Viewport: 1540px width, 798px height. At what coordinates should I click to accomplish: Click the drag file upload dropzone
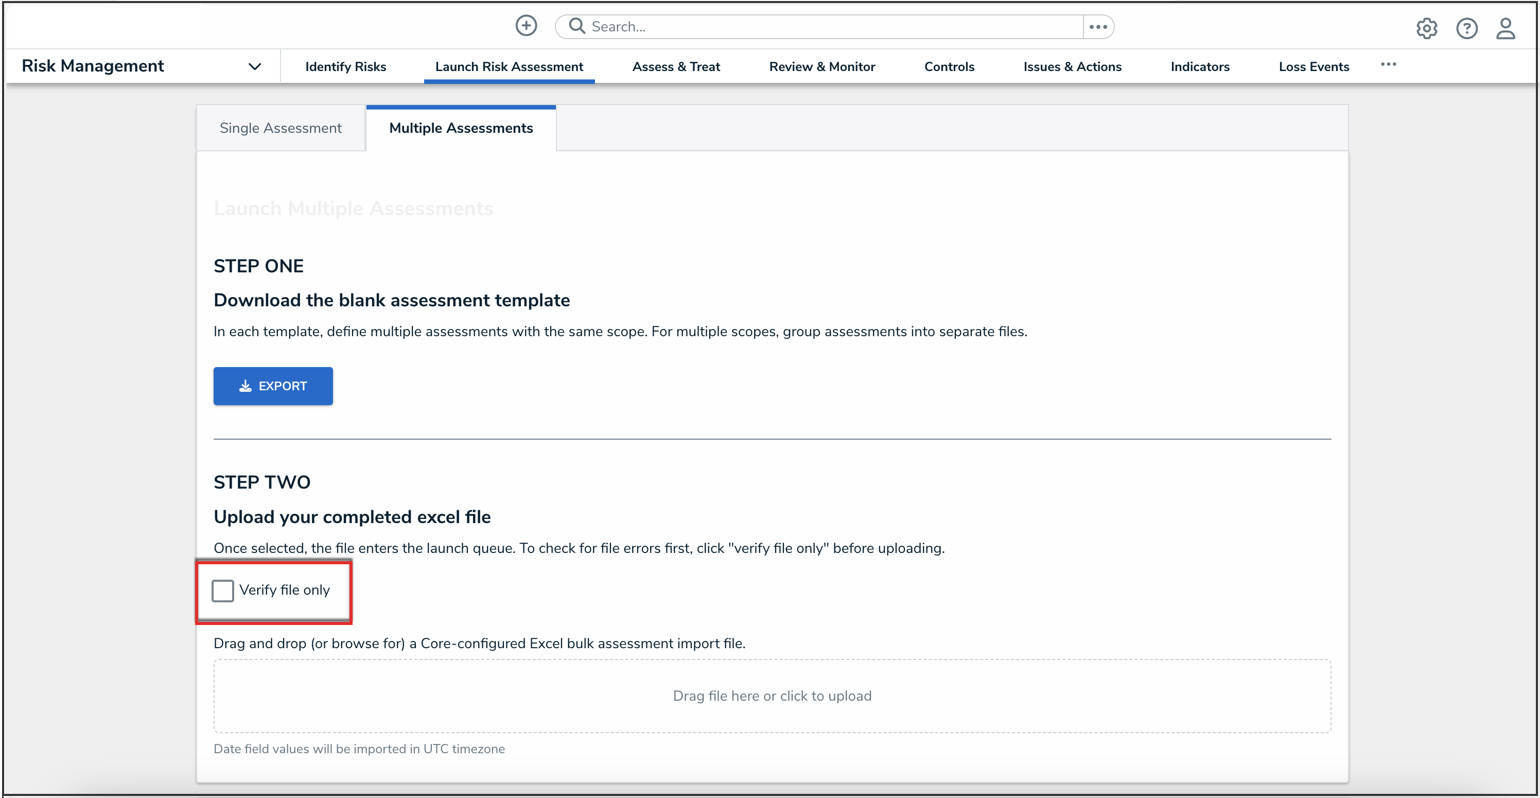(x=772, y=696)
